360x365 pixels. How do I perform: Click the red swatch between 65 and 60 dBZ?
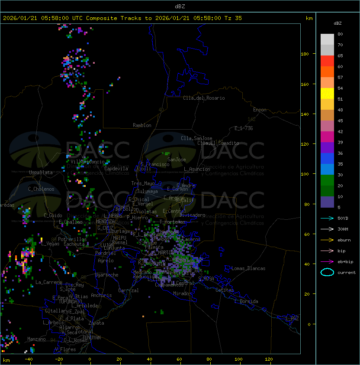coord(327,61)
